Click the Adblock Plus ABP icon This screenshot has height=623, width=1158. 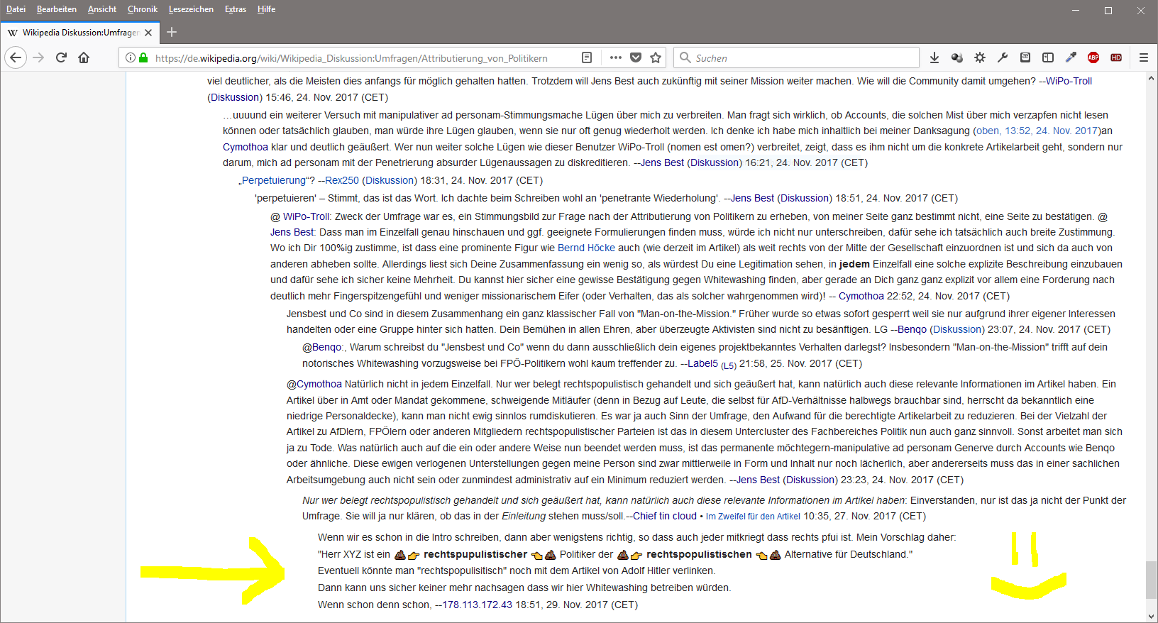tap(1093, 57)
